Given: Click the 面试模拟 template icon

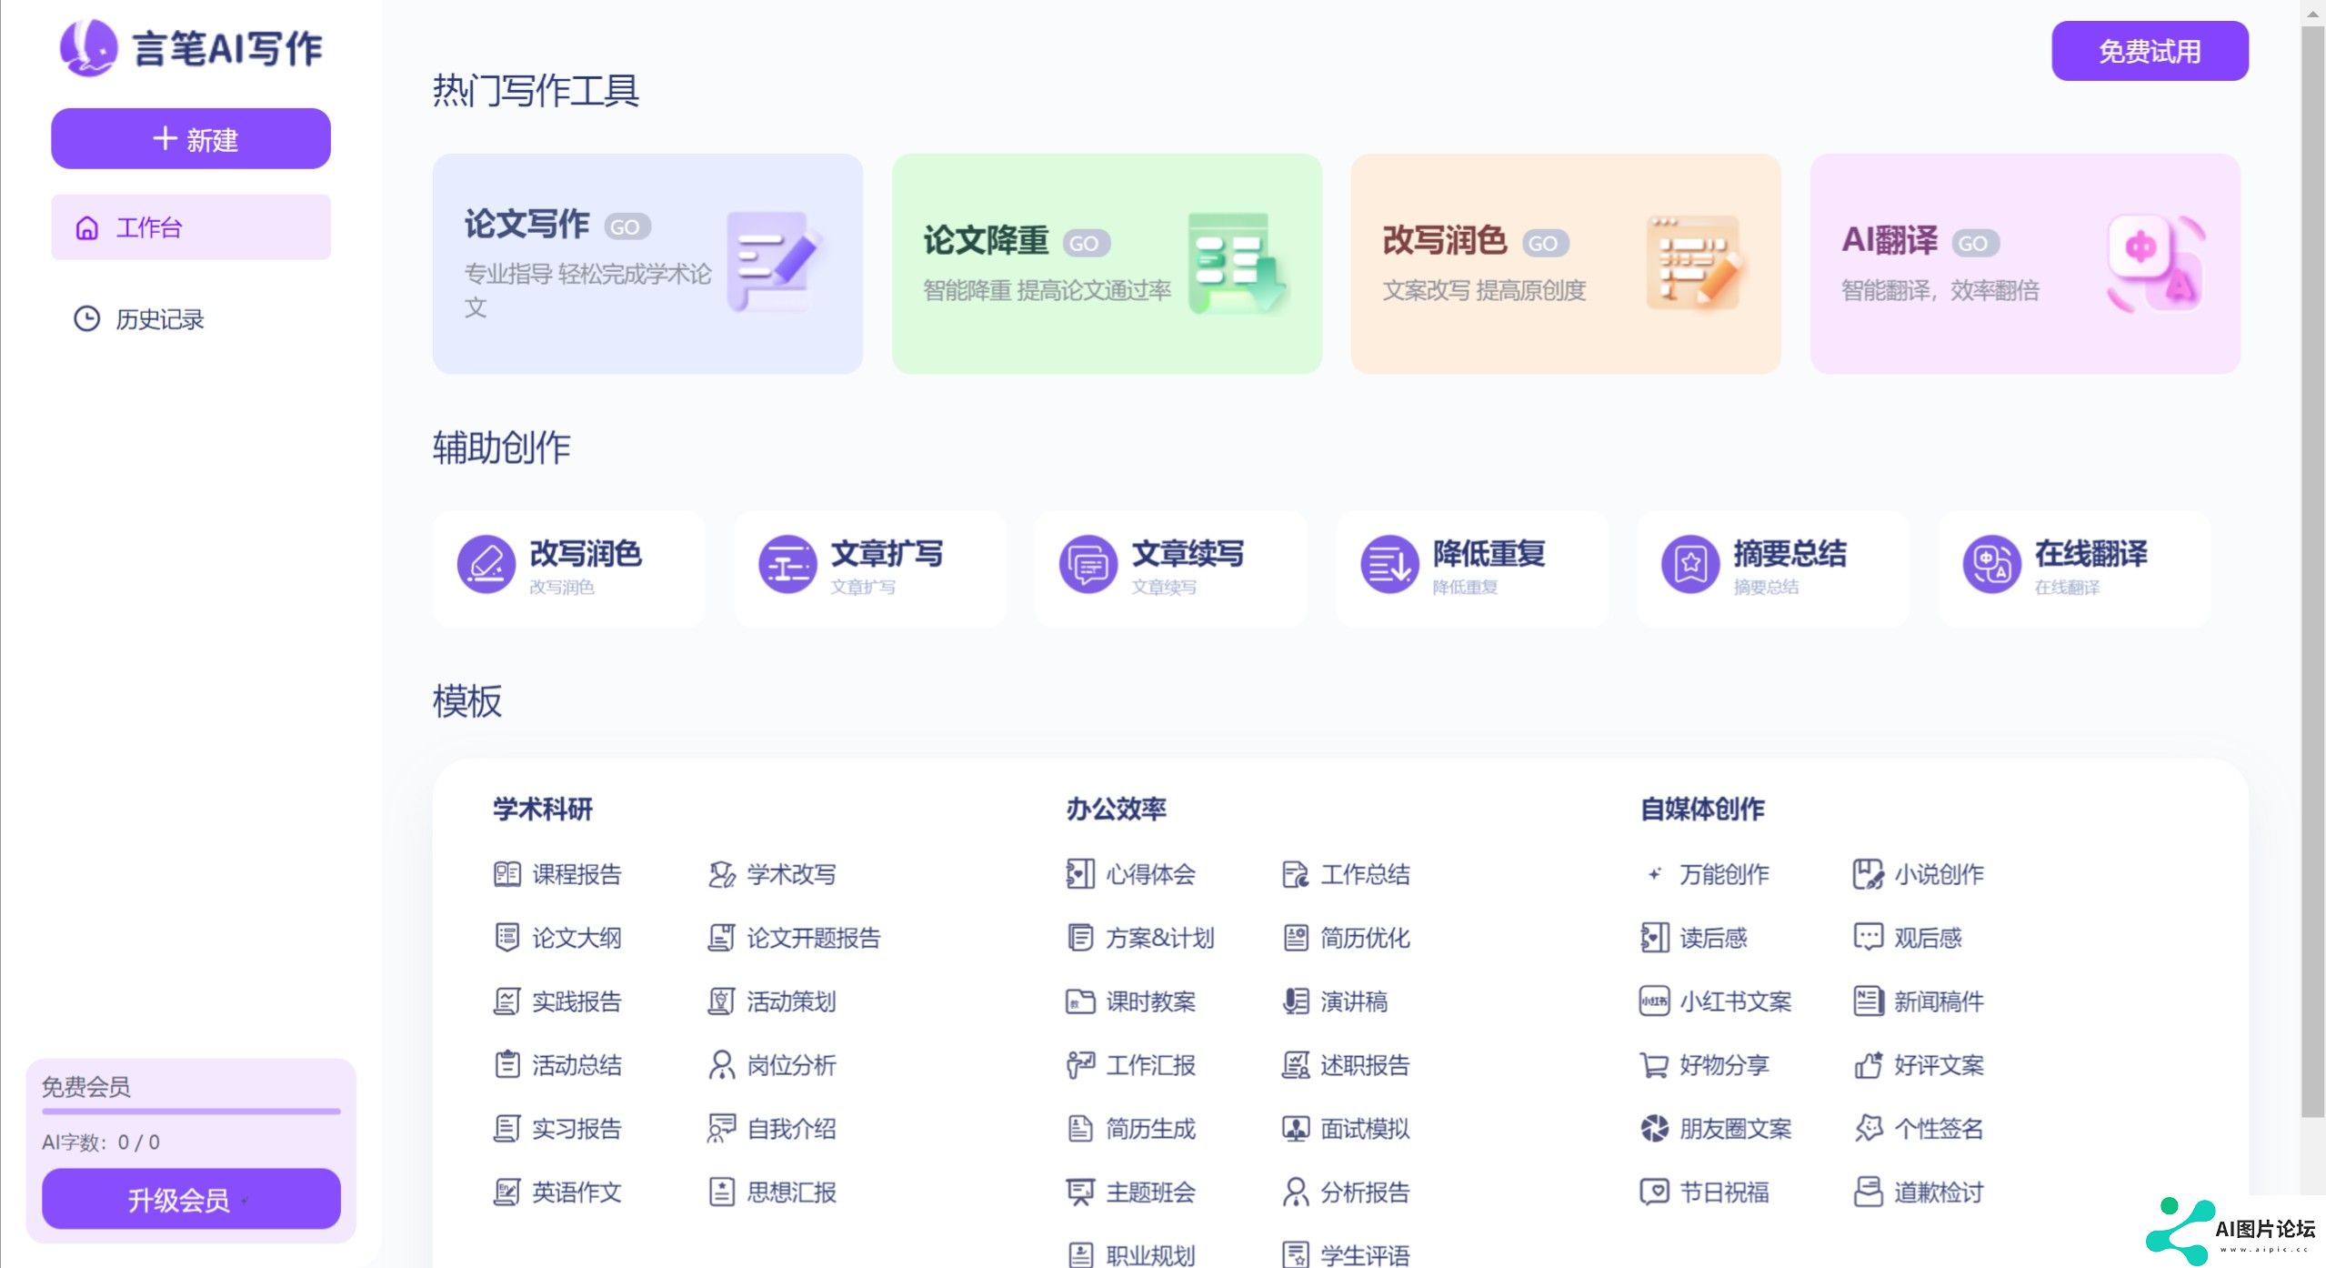Looking at the screenshot, I should [1295, 1129].
